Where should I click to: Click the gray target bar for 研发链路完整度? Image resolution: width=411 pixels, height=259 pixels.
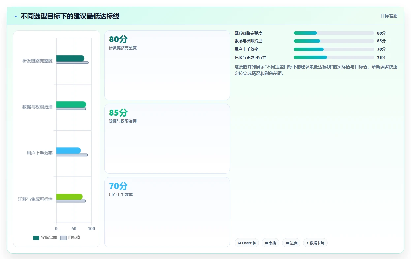pos(72,63)
